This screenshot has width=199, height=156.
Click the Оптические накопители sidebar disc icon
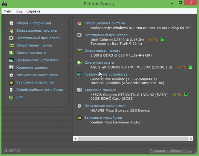(11, 75)
